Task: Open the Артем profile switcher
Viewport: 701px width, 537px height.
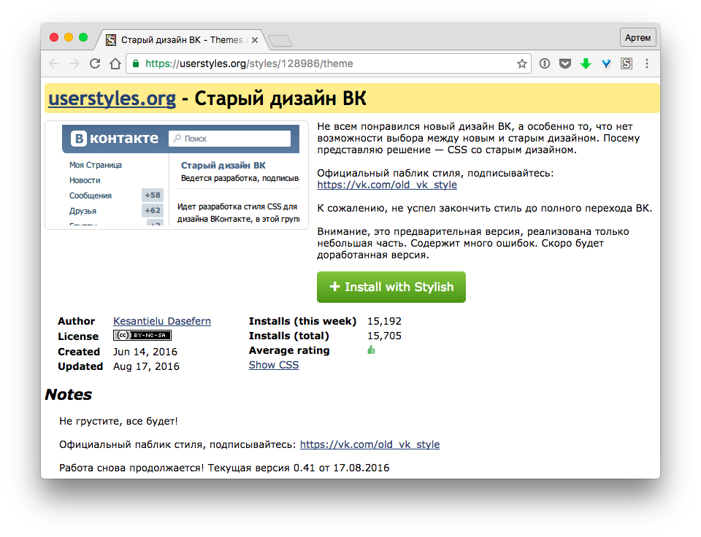Action: point(637,37)
